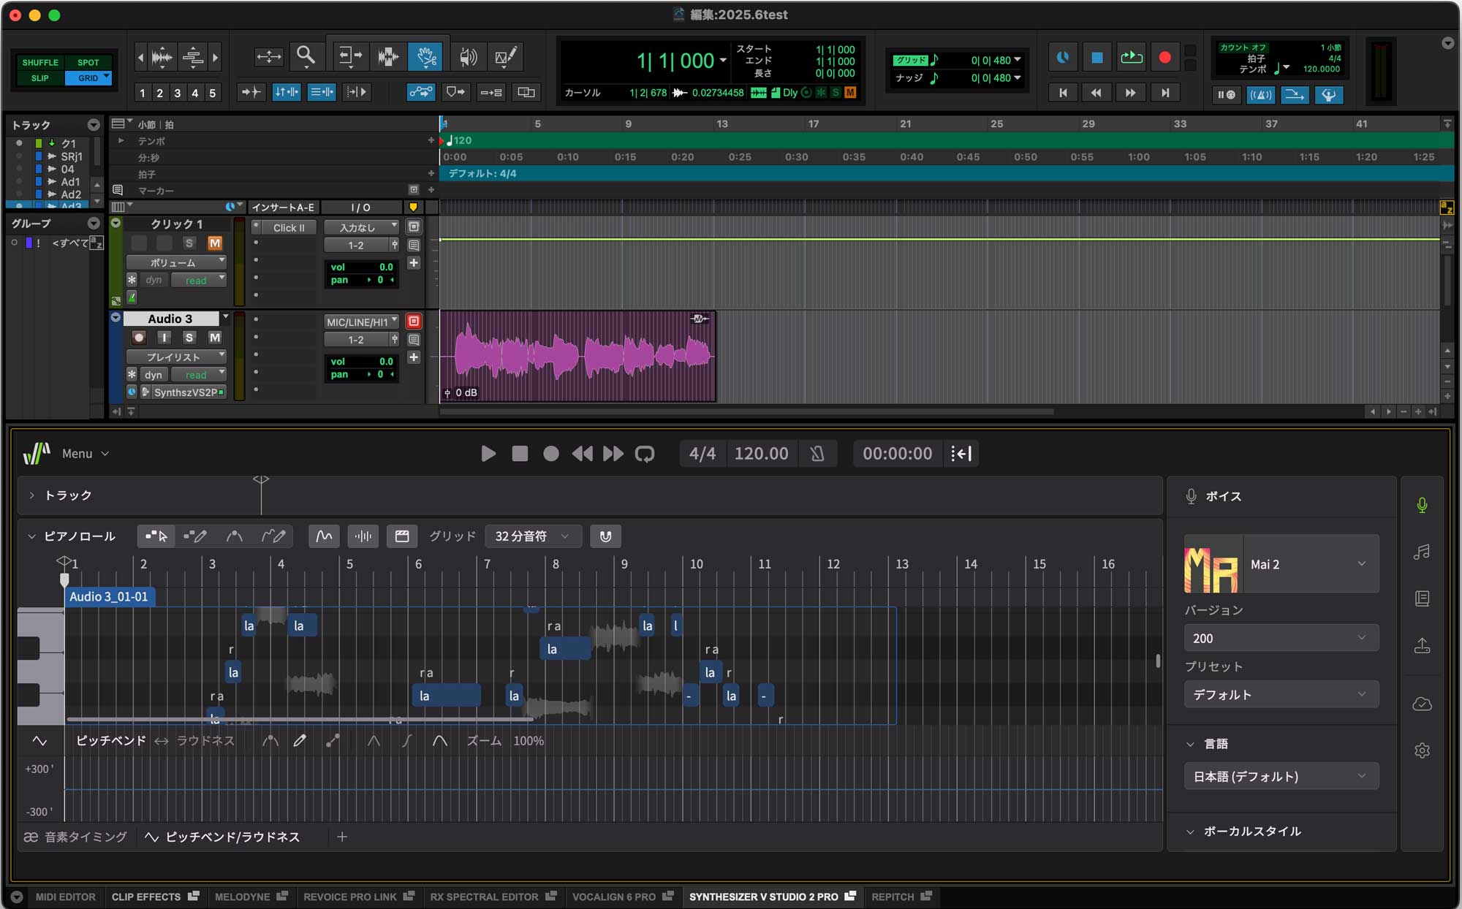The width and height of the screenshot is (1462, 909).
Task: Open the Voice microphone side panel
Action: [1422, 505]
